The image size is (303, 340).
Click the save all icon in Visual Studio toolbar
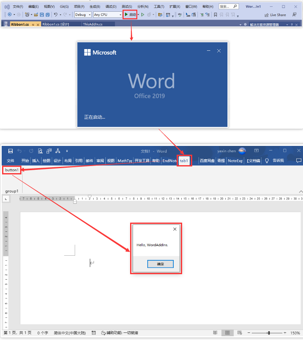[x=47, y=15]
